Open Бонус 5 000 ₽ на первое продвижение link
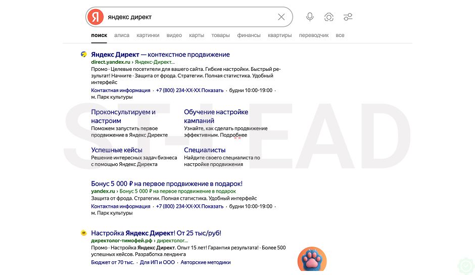The image size is (475, 275). coord(167,184)
